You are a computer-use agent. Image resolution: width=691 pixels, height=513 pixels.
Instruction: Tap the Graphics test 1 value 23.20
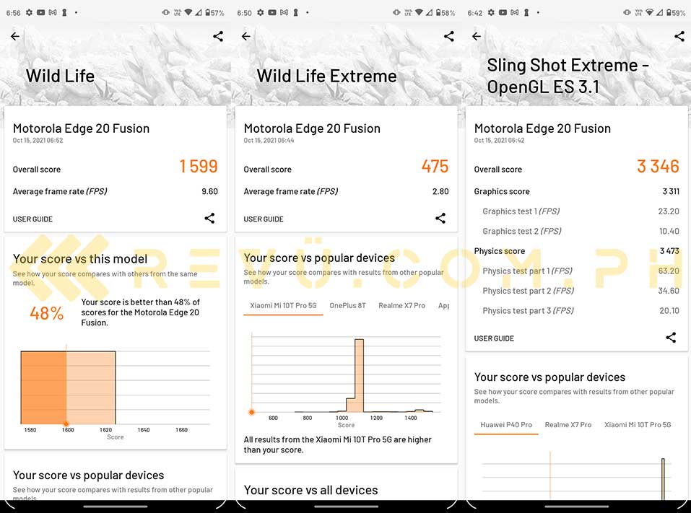tap(669, 211)
